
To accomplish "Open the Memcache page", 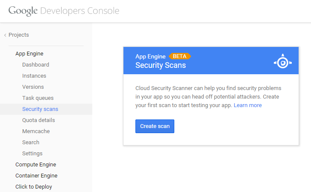I will (x=36, y=131).
